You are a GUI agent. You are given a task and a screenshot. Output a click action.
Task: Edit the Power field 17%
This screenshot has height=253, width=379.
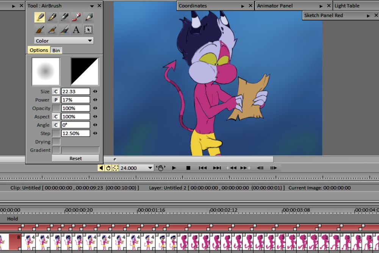click(x=75, y=100)
